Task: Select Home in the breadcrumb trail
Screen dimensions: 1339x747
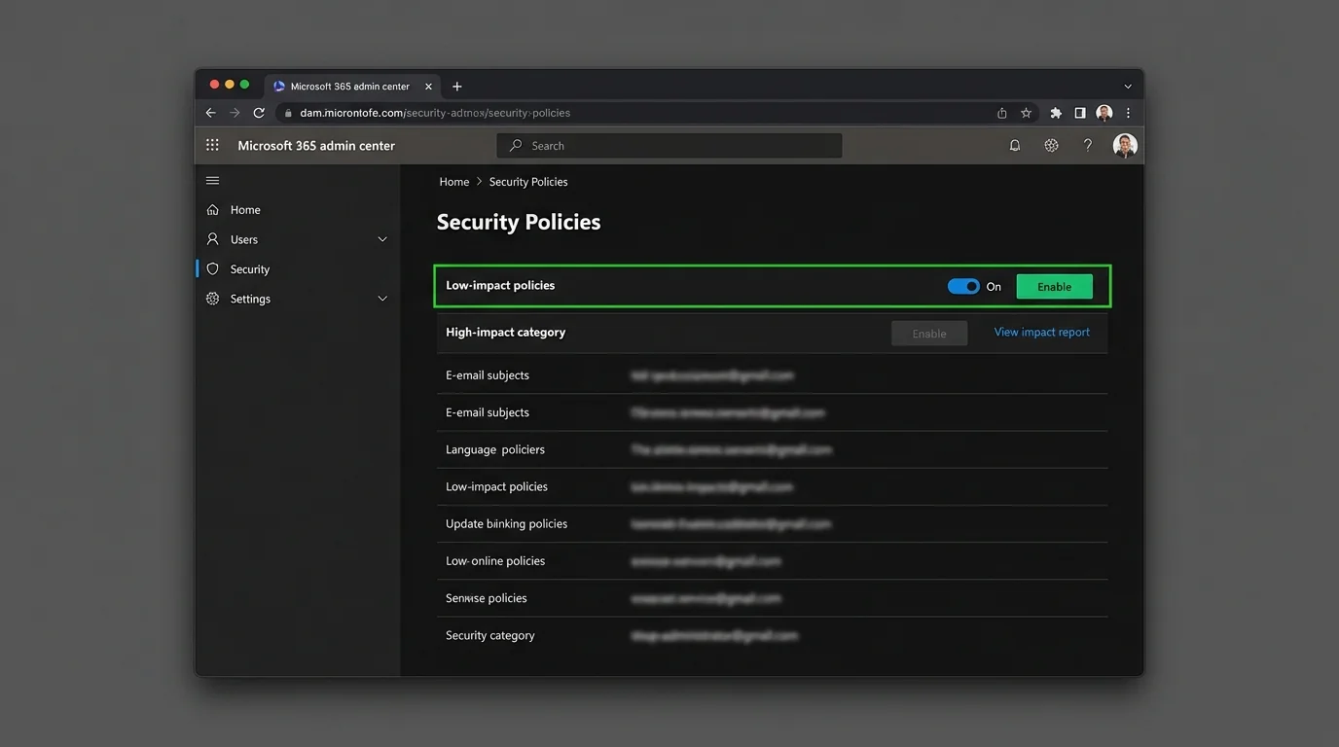Action: (453, 181)
